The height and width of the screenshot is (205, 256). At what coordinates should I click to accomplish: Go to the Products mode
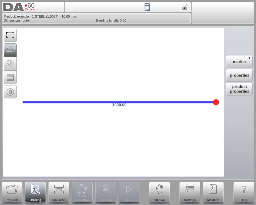[x=12, y=192]
